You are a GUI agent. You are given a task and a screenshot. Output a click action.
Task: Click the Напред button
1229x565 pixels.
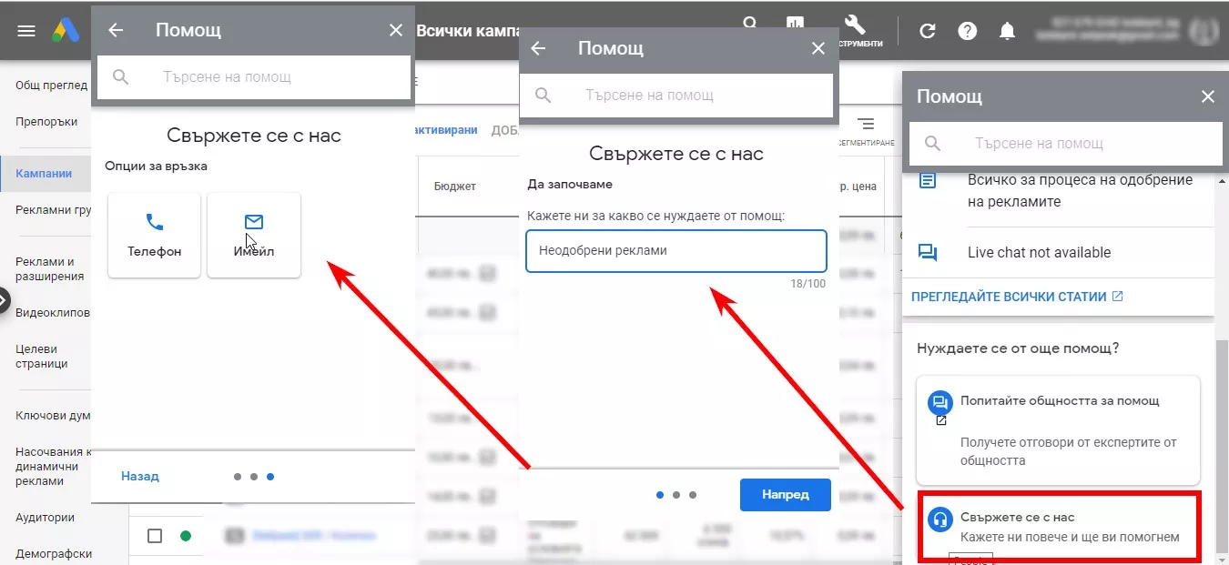pos(785,495)
